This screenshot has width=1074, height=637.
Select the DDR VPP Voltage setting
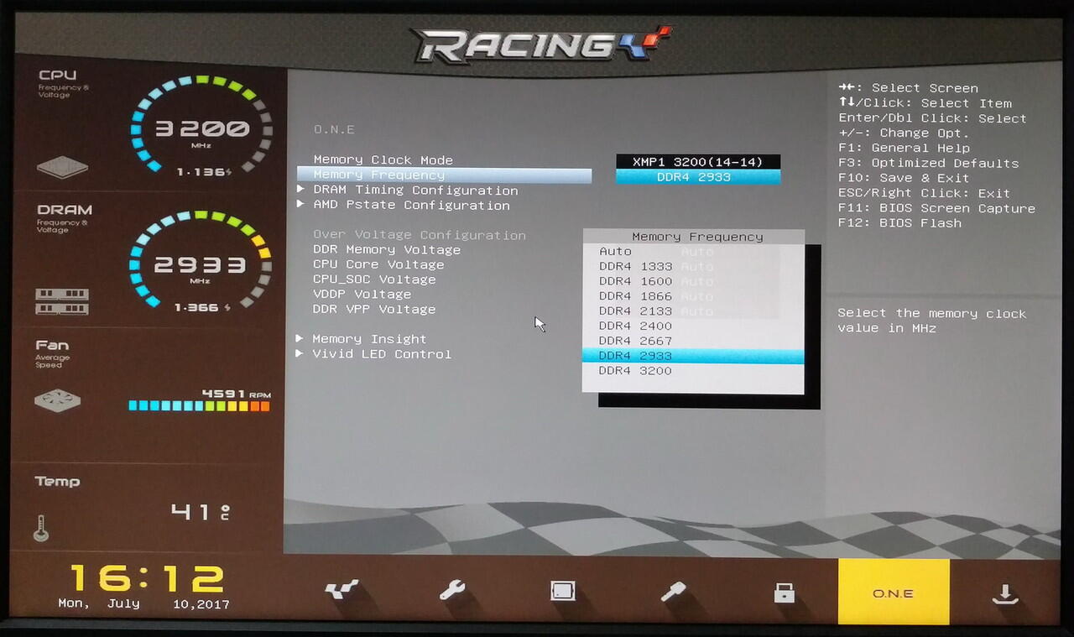[x=374, y=310]
